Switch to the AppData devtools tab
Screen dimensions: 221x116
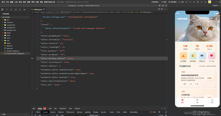(88, 112)
